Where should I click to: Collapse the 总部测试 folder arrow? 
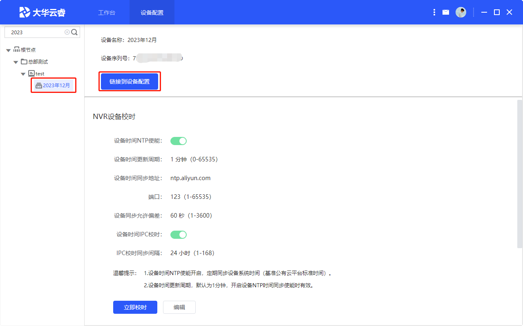click(16, 62)
